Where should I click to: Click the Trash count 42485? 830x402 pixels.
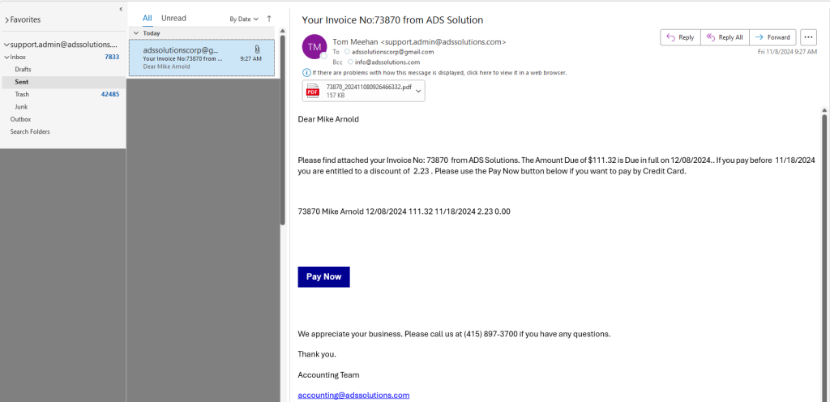[x=110, y=94]
